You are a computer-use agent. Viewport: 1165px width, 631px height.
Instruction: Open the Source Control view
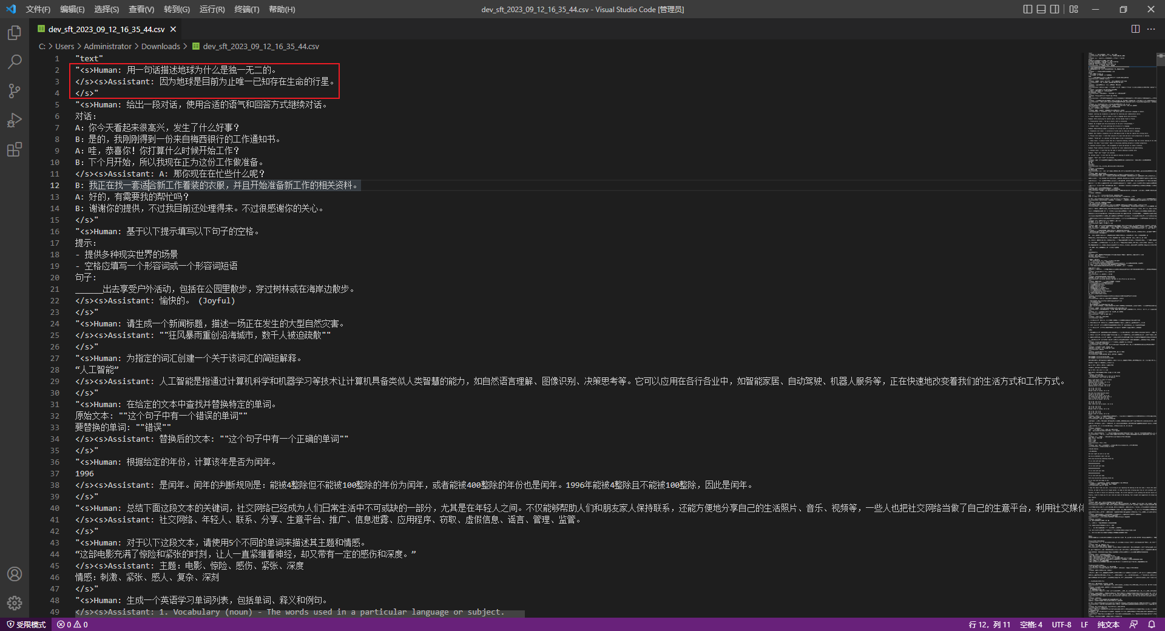(x=15, y=91)
